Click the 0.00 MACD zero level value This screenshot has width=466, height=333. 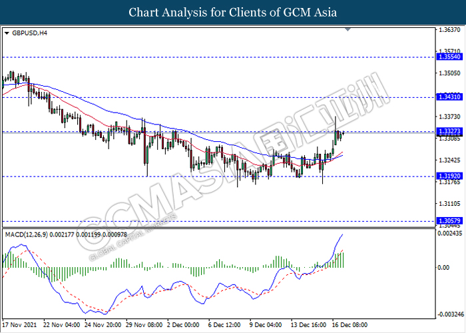coord(443,268)
